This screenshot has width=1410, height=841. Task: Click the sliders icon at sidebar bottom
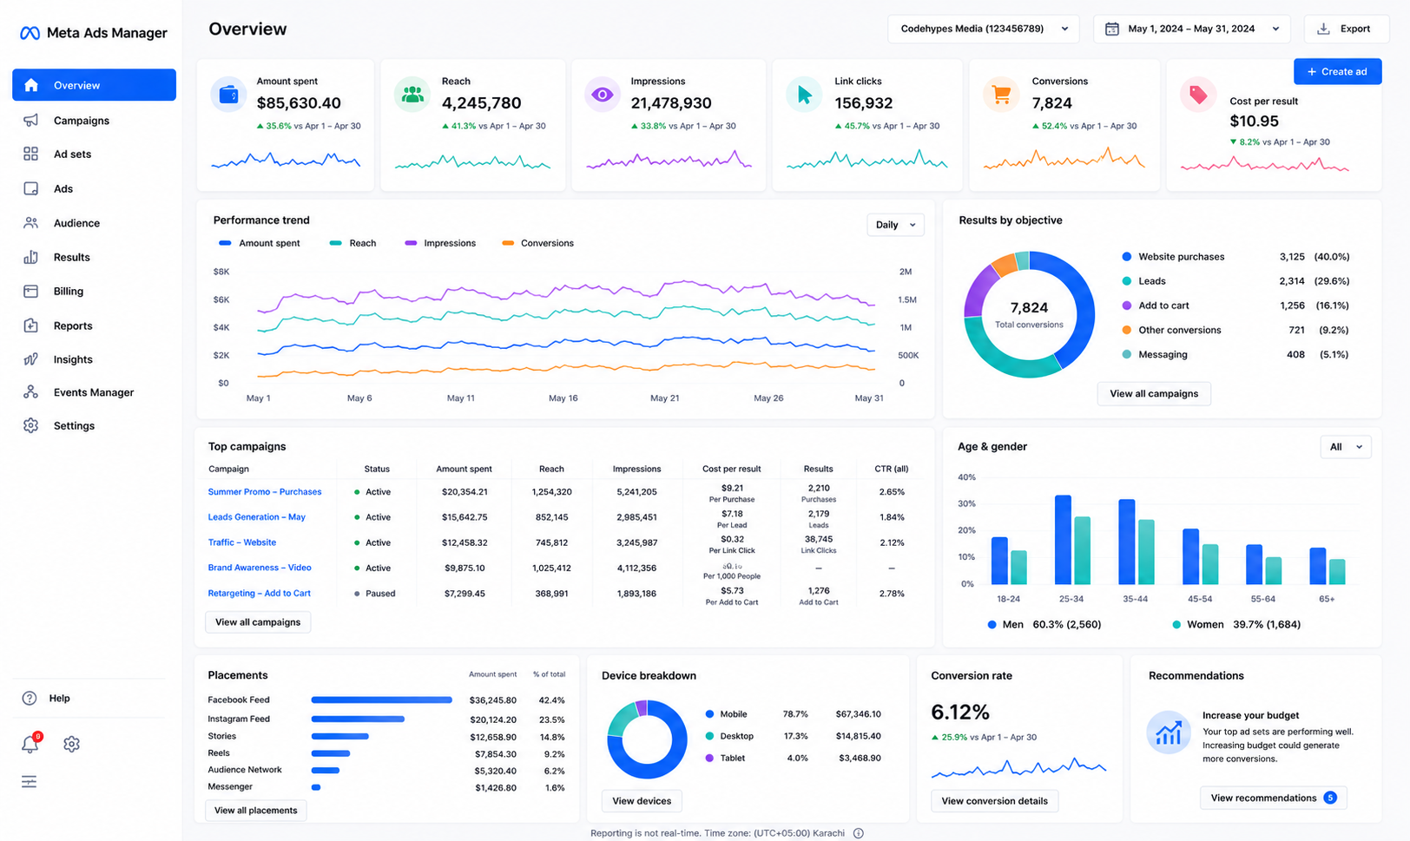point(30,782)
